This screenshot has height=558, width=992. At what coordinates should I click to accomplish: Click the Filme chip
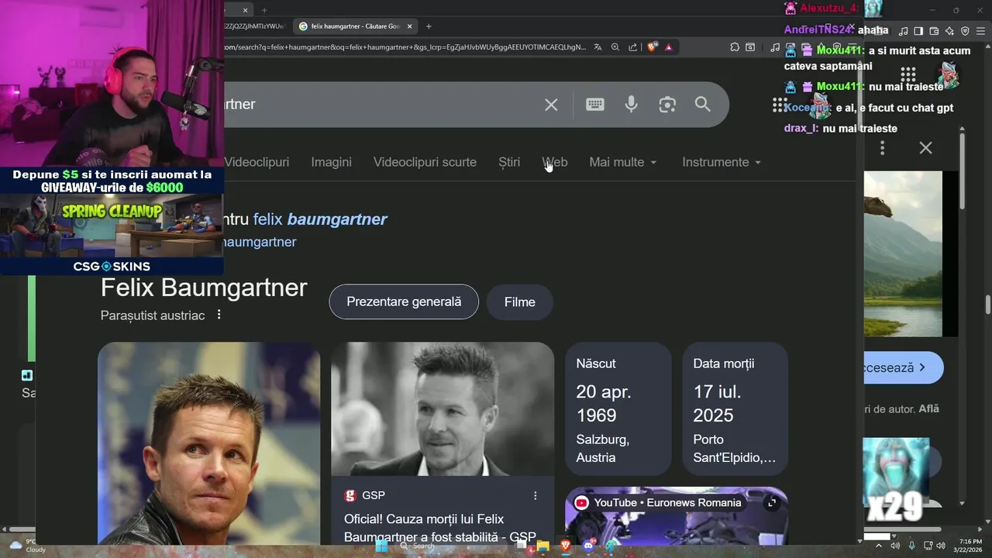click(x=520, y=302)
